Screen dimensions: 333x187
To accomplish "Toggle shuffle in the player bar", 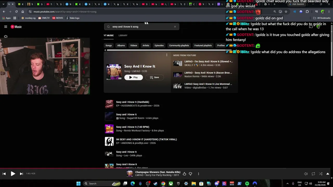I will [321, 174].
